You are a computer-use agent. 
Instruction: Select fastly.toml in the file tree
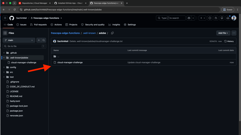point(15,101)
